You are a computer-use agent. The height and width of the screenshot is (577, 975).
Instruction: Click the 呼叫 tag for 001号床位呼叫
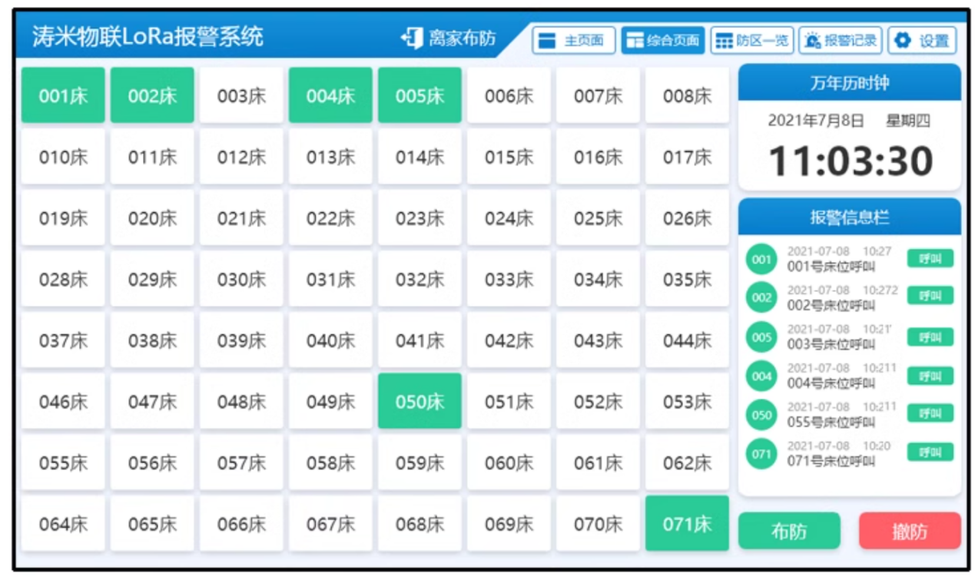[930, 259]
